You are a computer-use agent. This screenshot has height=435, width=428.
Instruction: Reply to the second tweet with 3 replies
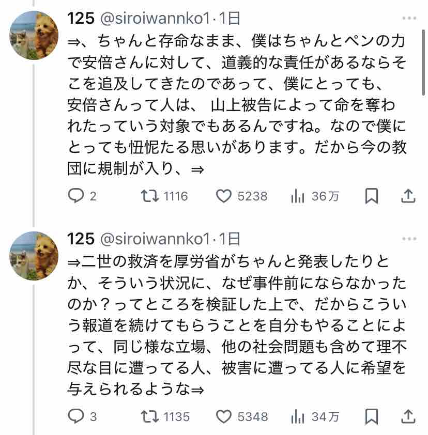pyautogui.click(x=77, y=416)
